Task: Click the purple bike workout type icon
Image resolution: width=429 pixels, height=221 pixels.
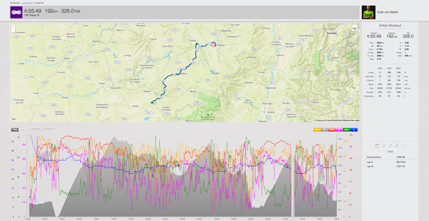Action: tap(16, 12)
